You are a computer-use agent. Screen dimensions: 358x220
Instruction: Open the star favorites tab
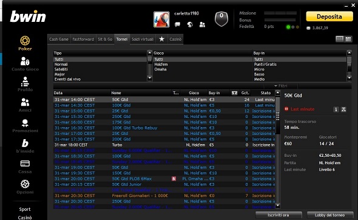(161, 39)
